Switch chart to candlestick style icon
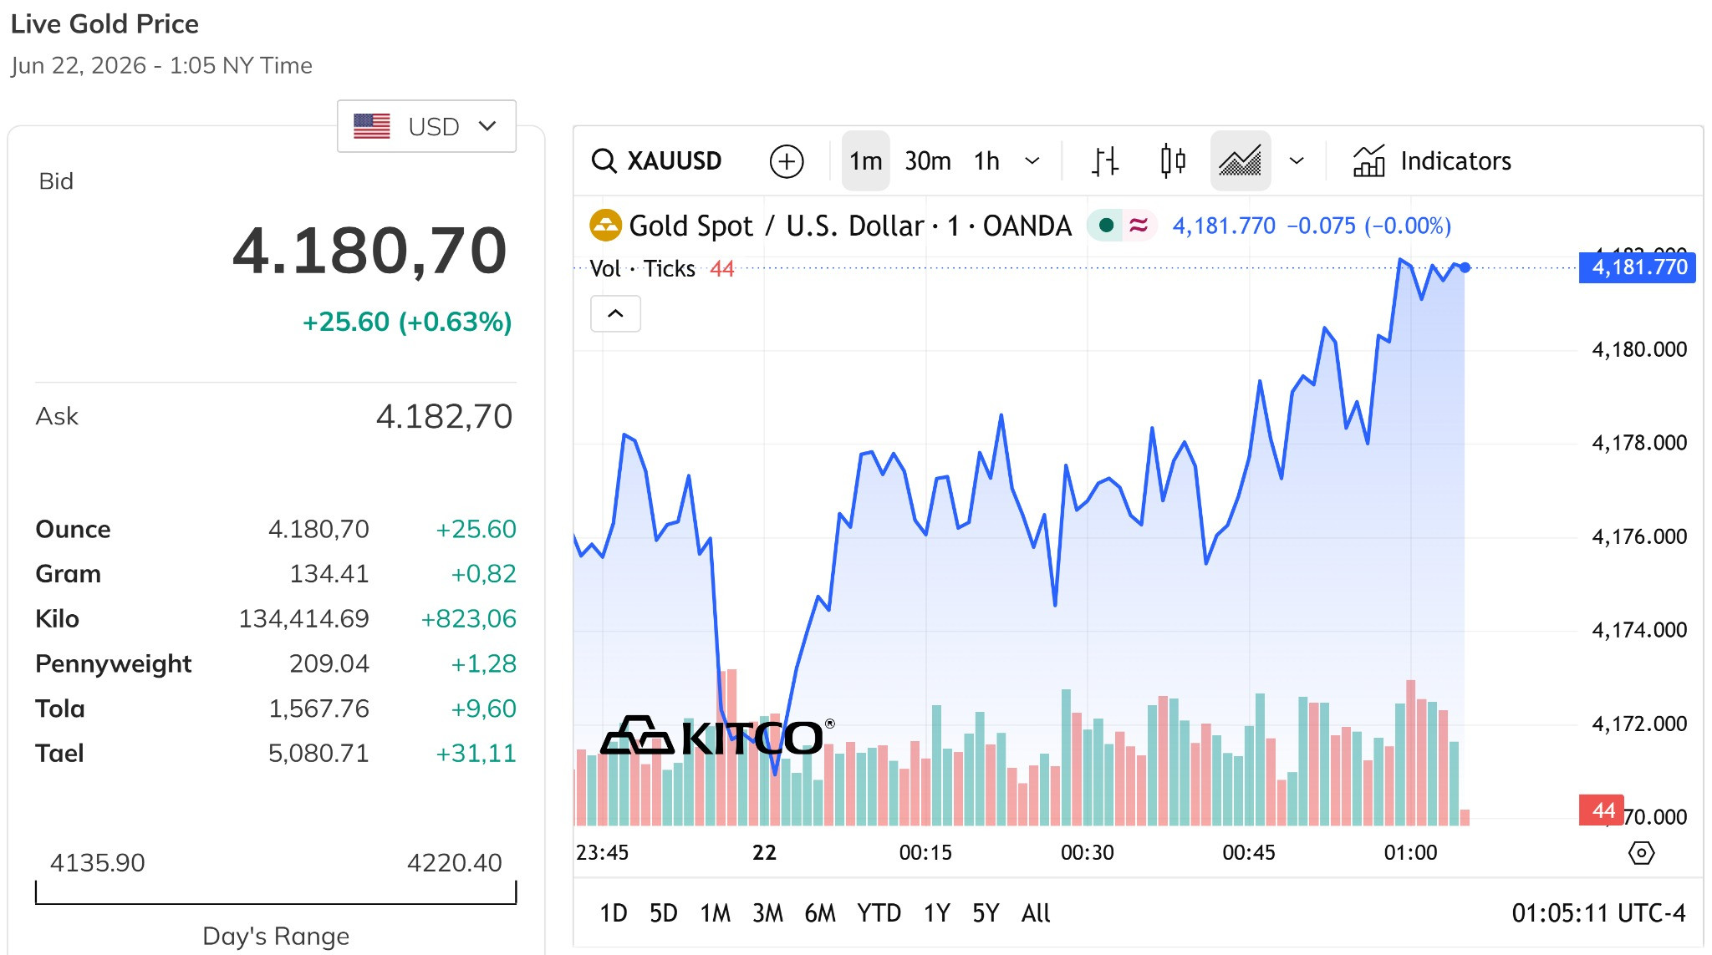The width and height of the screenshot is (1712, 955). click(1173, 160)
